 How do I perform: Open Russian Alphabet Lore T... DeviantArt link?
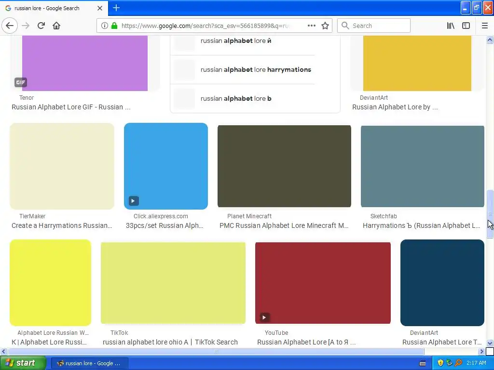tap(442, 342)
